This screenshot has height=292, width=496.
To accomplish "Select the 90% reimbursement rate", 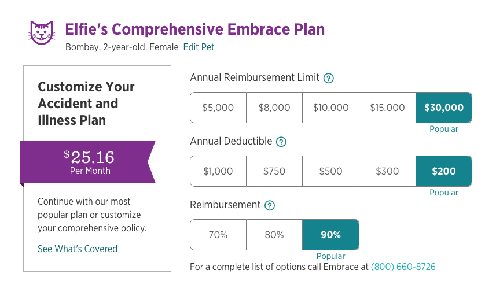I will pos(330,235).
